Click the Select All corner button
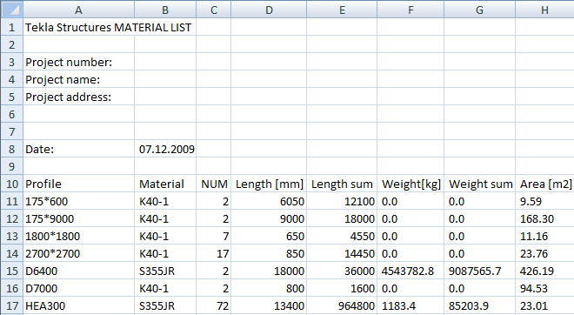Image resolution: width=574 pixels, height=315 pixels. point(11,10)
